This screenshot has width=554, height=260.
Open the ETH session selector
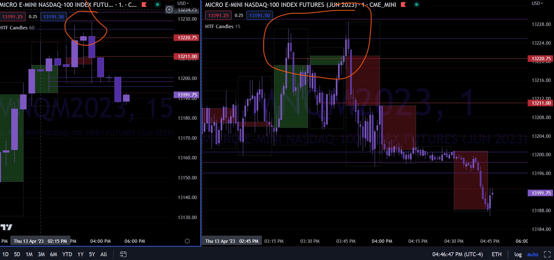[496, 254]
